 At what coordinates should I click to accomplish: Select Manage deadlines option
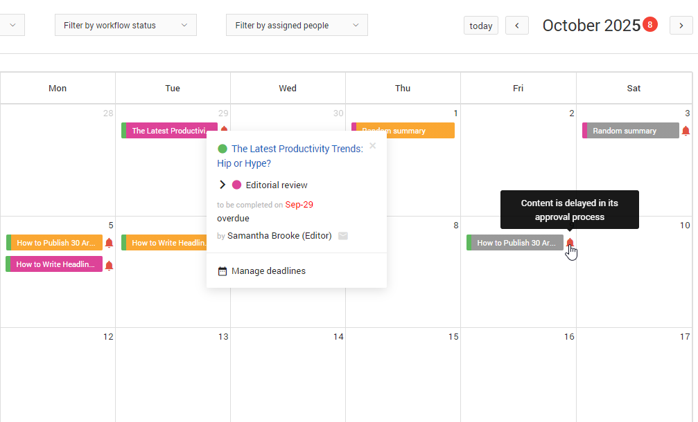(x=268, y=271)
